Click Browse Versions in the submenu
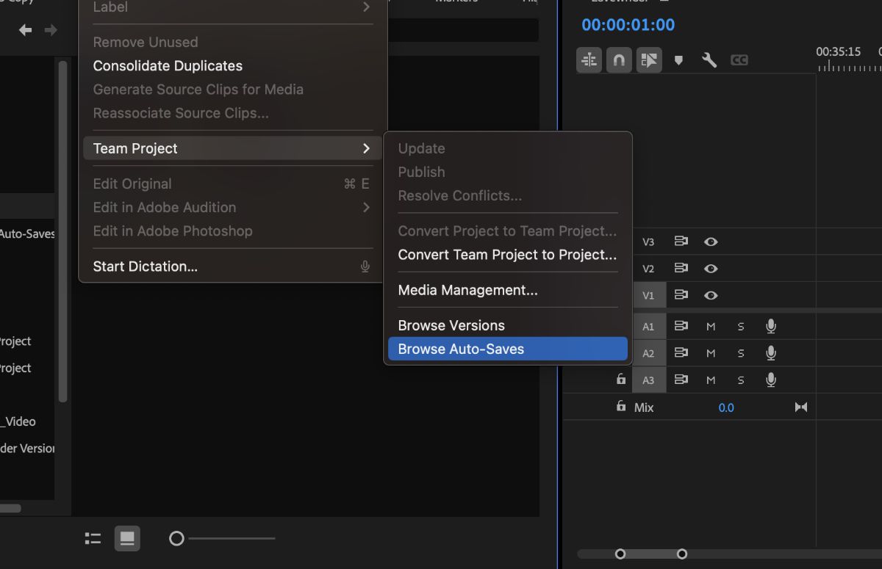The width and height of the screenshot is (882, 569). (x=451, y=325)
